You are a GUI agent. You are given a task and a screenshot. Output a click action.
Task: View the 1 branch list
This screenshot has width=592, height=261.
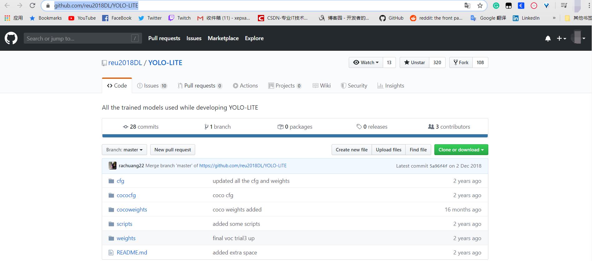click(218, 127)
